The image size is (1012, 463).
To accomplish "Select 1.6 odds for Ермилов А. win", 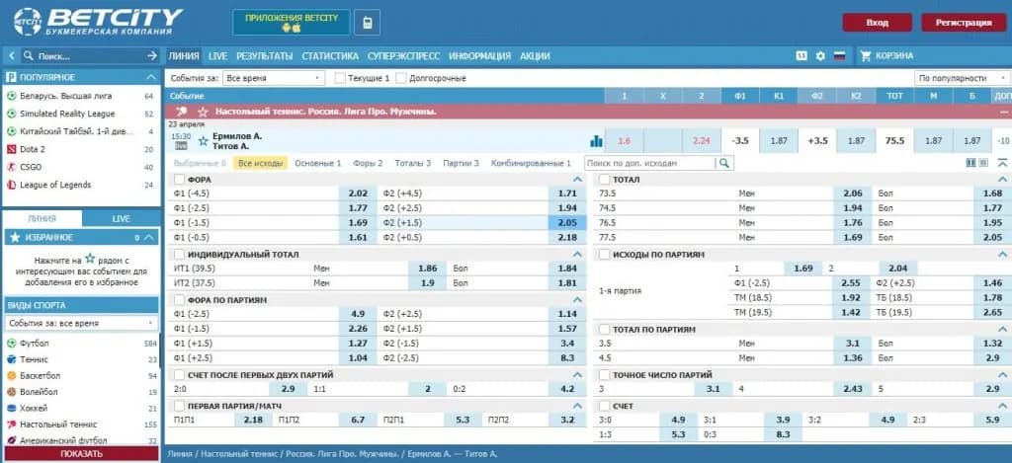I will [x=623, y=140].
